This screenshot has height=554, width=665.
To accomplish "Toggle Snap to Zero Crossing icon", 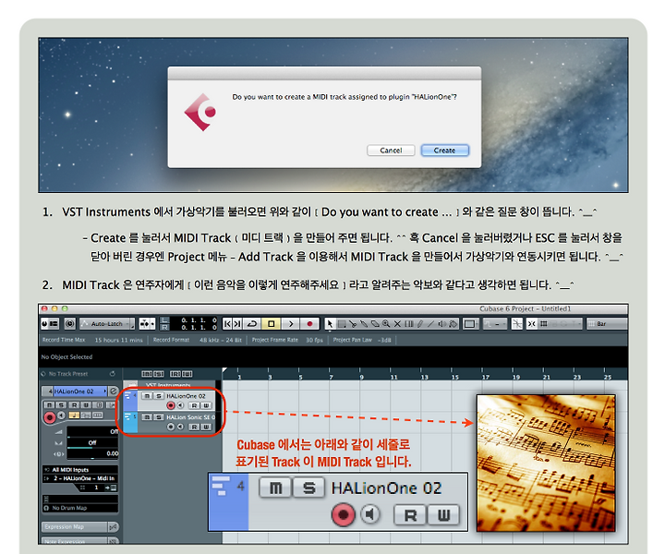I will 516,324.
